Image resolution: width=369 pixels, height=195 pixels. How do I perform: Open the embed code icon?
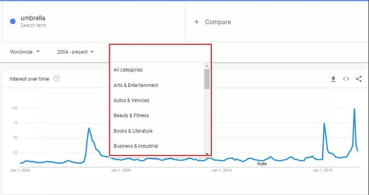pos(346,79)
